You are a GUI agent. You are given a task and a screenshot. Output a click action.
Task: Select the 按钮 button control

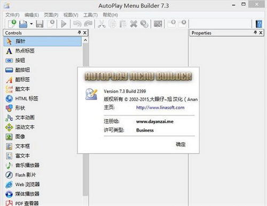[x=43, y=60]
